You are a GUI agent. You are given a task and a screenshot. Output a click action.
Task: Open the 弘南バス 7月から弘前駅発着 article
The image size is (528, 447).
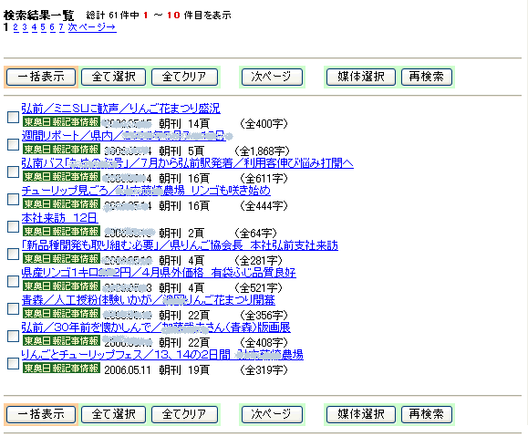point(188,163)
